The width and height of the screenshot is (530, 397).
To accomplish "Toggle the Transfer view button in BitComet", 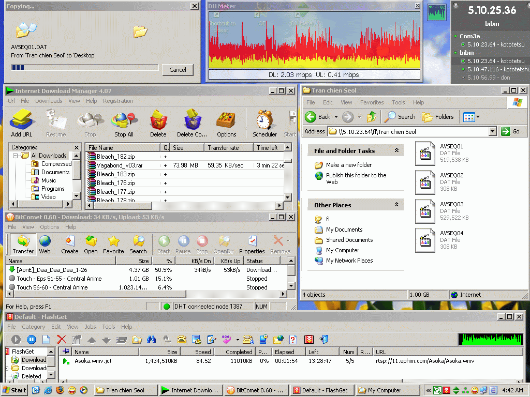I will tap(23, 245).
